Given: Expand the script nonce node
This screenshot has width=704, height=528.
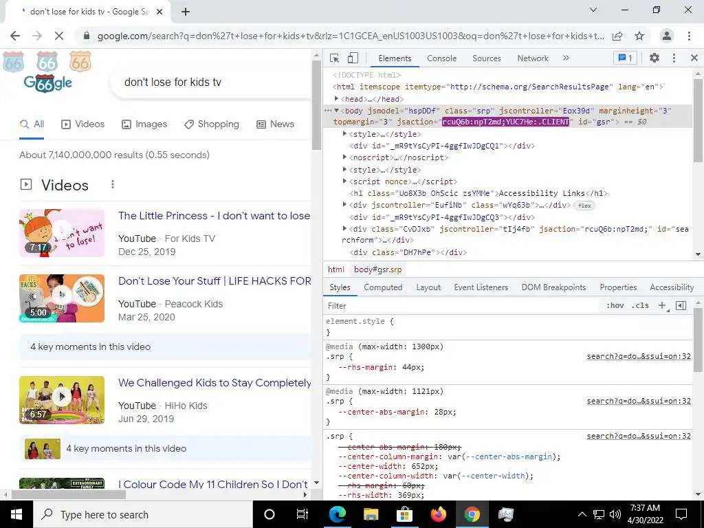Looking at the screenshot, I should tap(345, 181).
